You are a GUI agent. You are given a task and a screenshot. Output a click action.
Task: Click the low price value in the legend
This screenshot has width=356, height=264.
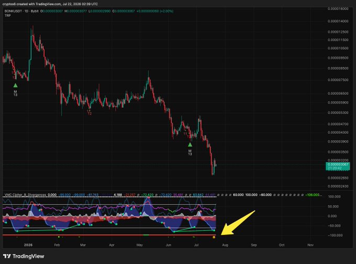pos(101,11)
